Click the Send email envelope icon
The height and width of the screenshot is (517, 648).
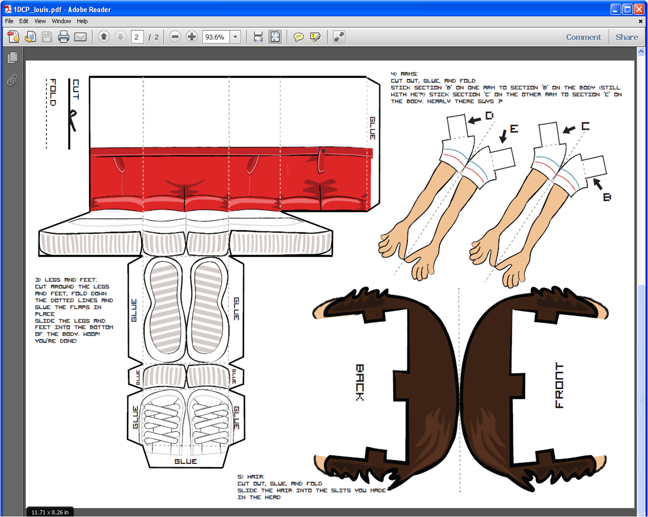pos(80,37)
